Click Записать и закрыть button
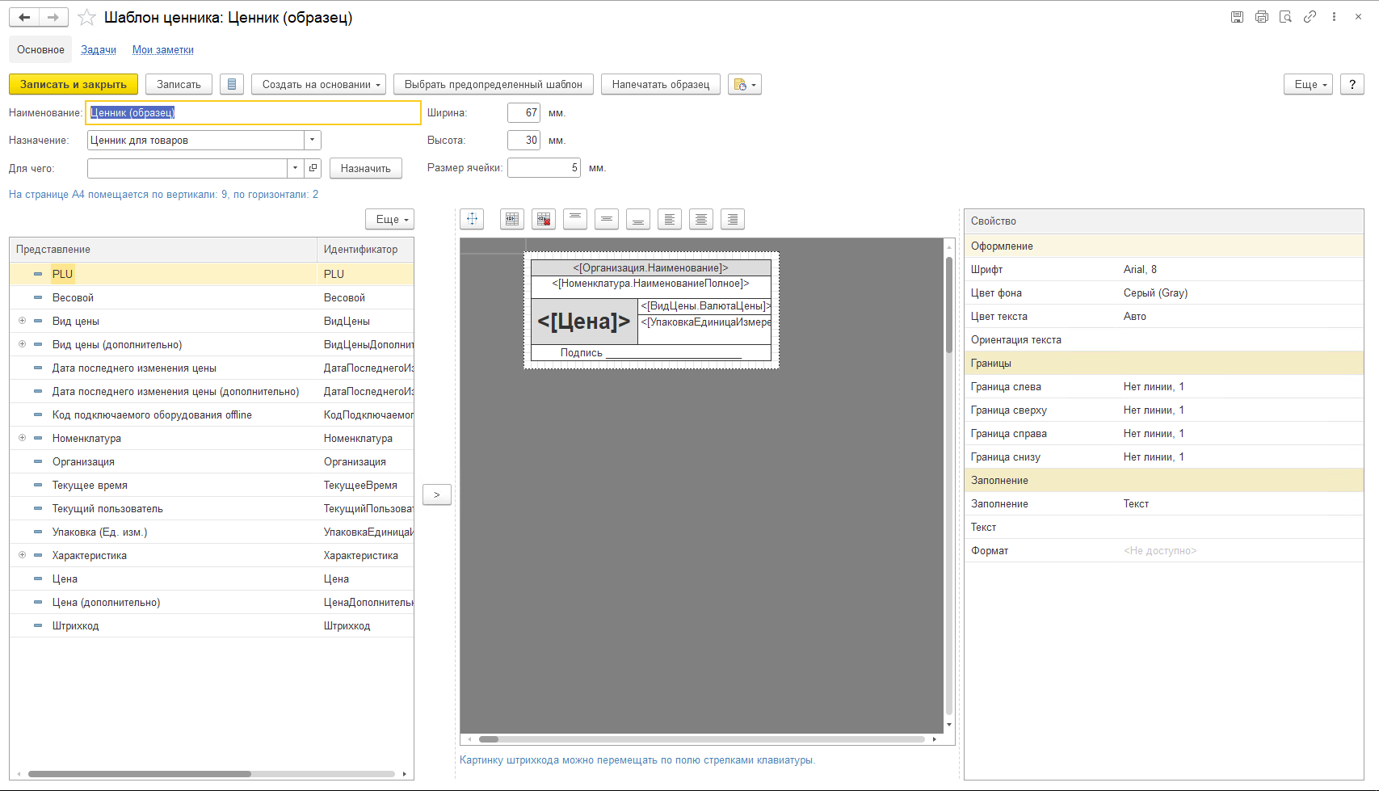The image size is (1379, 791). (x=74, y=84)
